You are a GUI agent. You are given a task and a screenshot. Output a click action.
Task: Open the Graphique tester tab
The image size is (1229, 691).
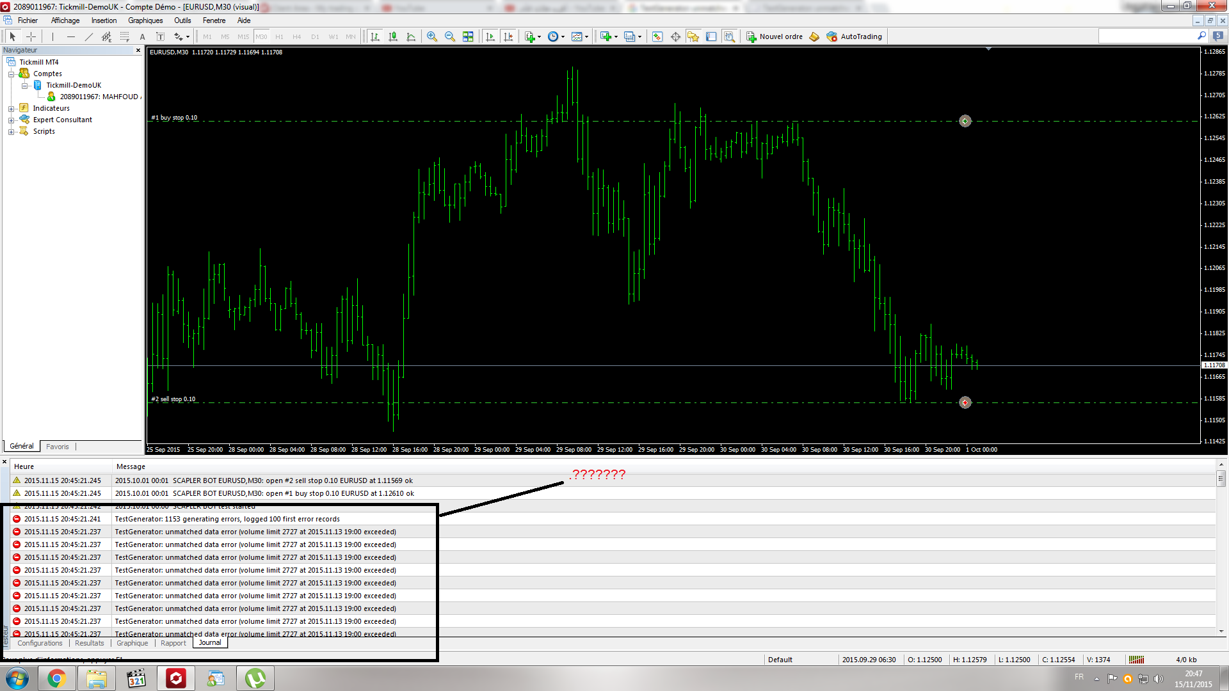pos(133,643)
